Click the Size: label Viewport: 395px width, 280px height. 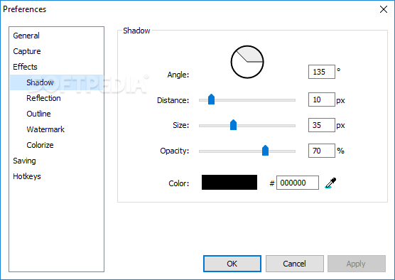pos(181,125)
